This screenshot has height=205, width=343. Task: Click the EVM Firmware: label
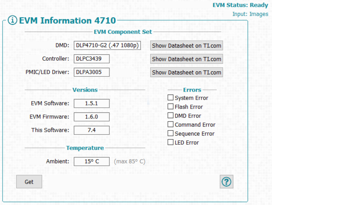[x=49, y=117]
